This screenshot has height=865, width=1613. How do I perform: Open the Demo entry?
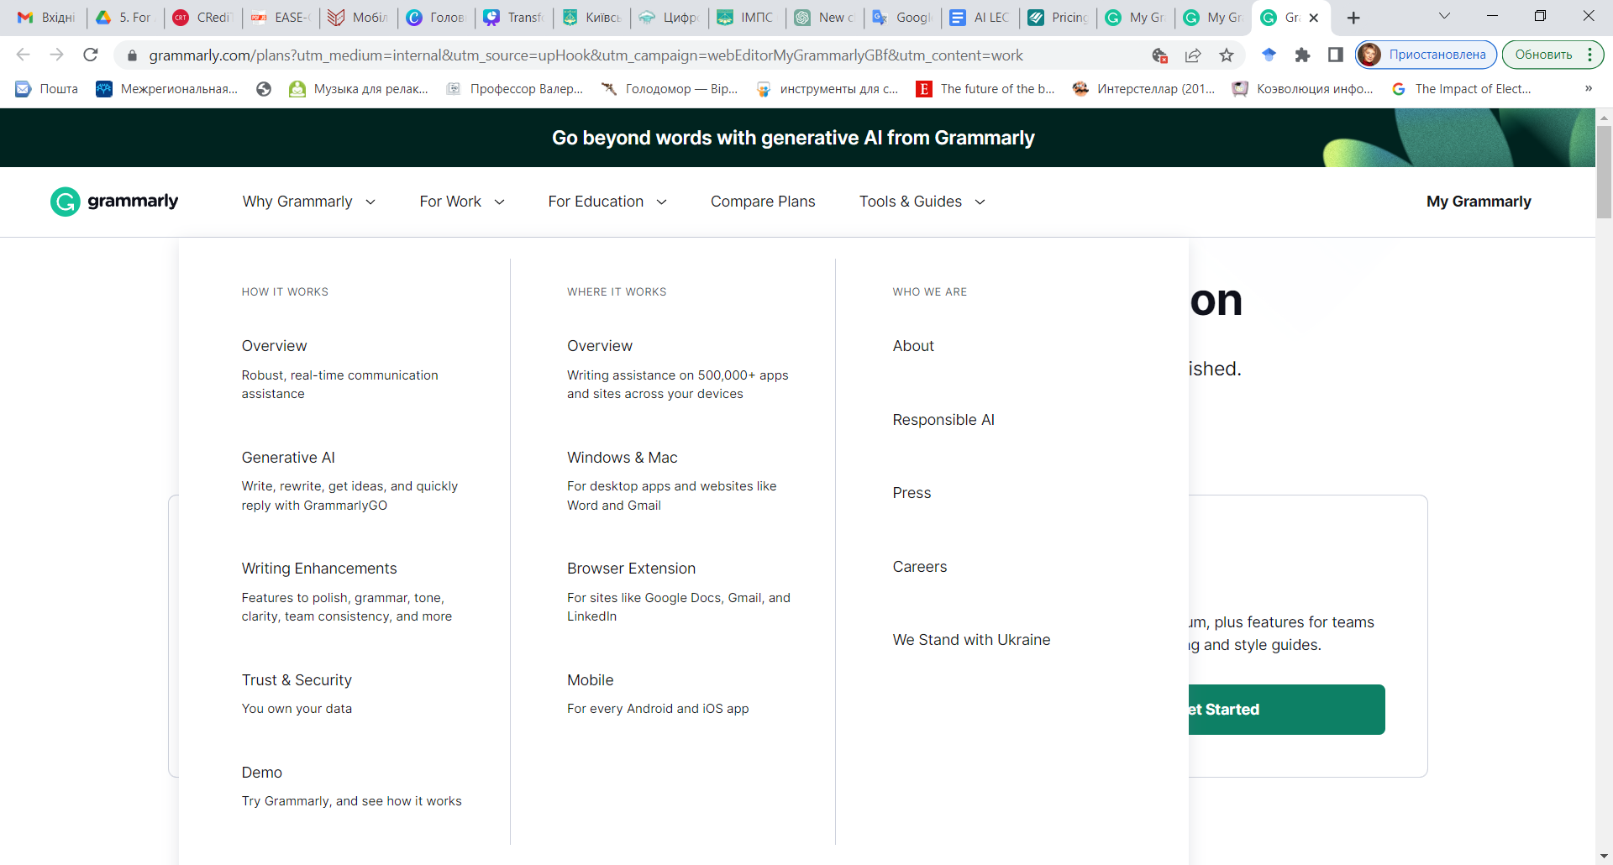262,773
